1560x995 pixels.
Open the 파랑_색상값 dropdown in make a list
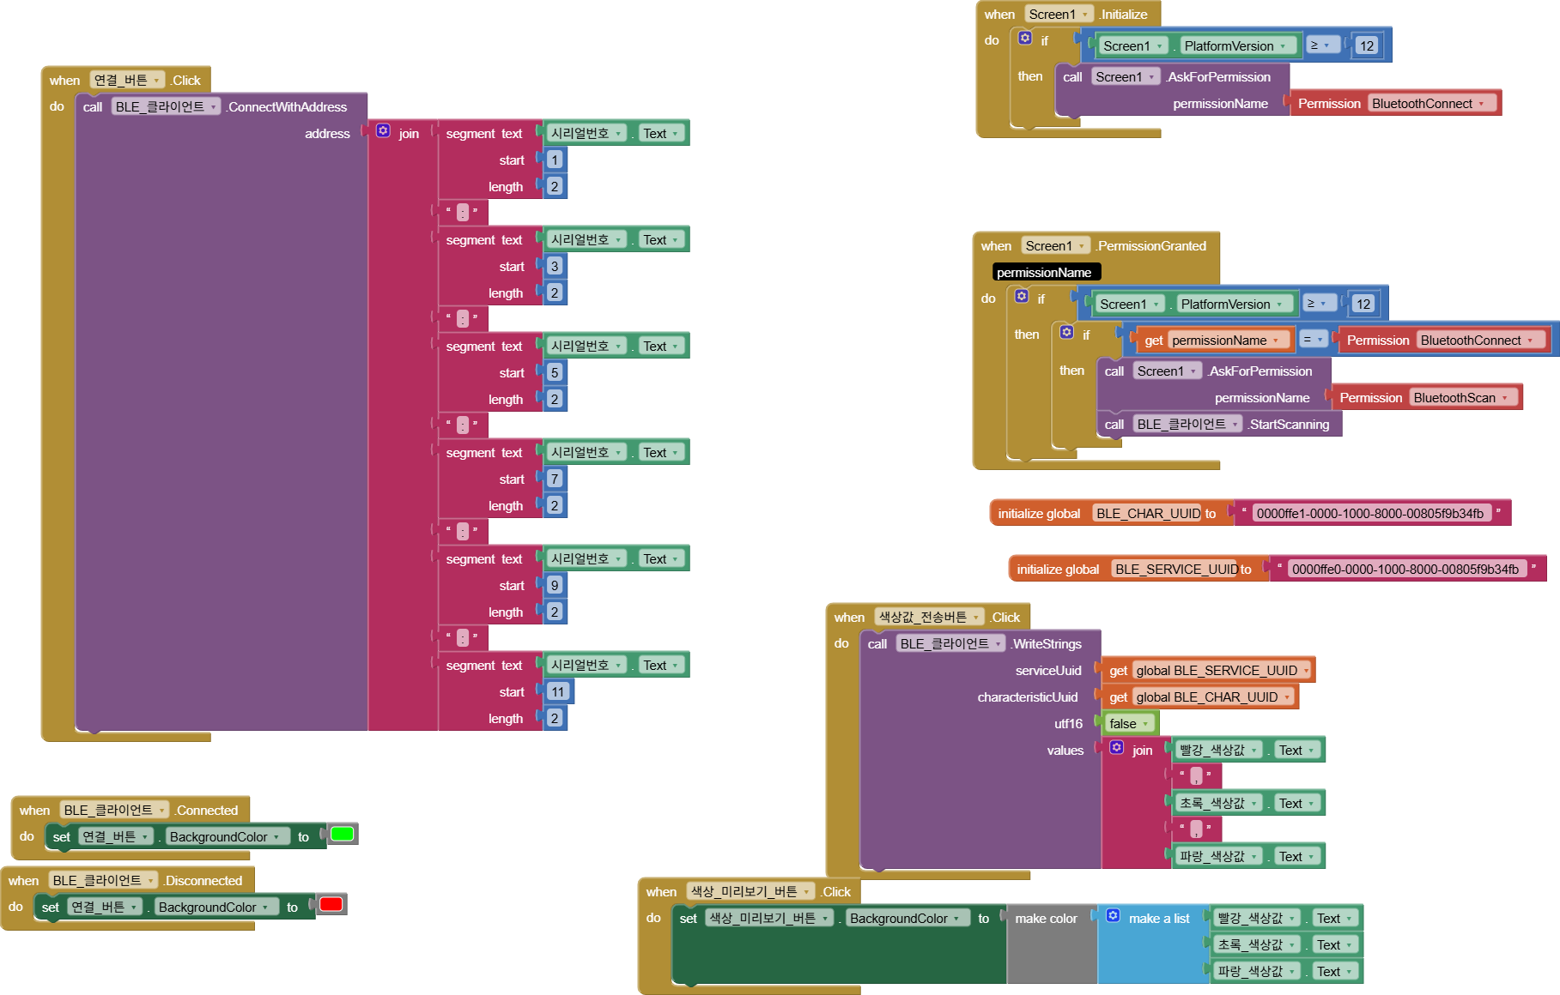pos(1257,972)
